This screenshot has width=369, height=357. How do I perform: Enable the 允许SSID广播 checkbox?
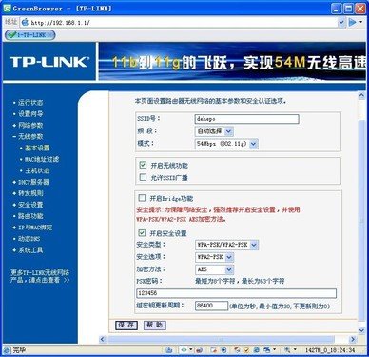point(143,177)
